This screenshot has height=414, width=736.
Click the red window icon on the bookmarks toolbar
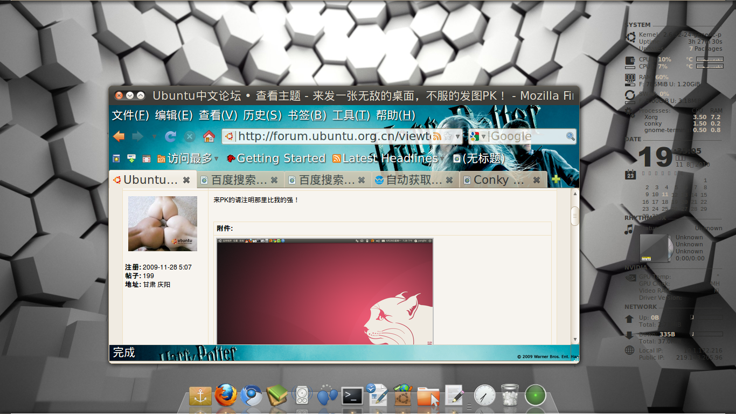[x=146, y=158]
